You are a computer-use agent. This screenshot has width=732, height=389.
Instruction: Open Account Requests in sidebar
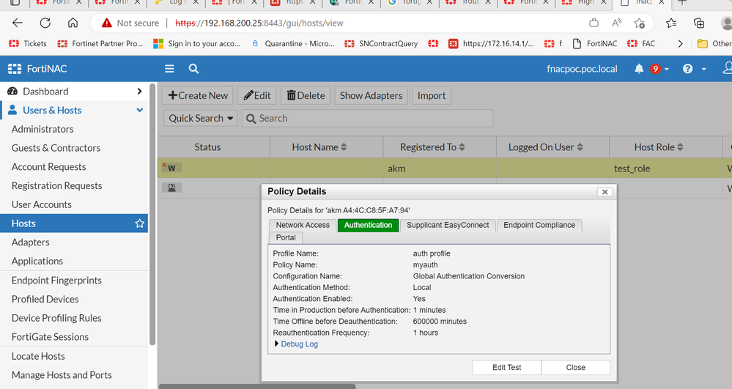pos(48,167)
